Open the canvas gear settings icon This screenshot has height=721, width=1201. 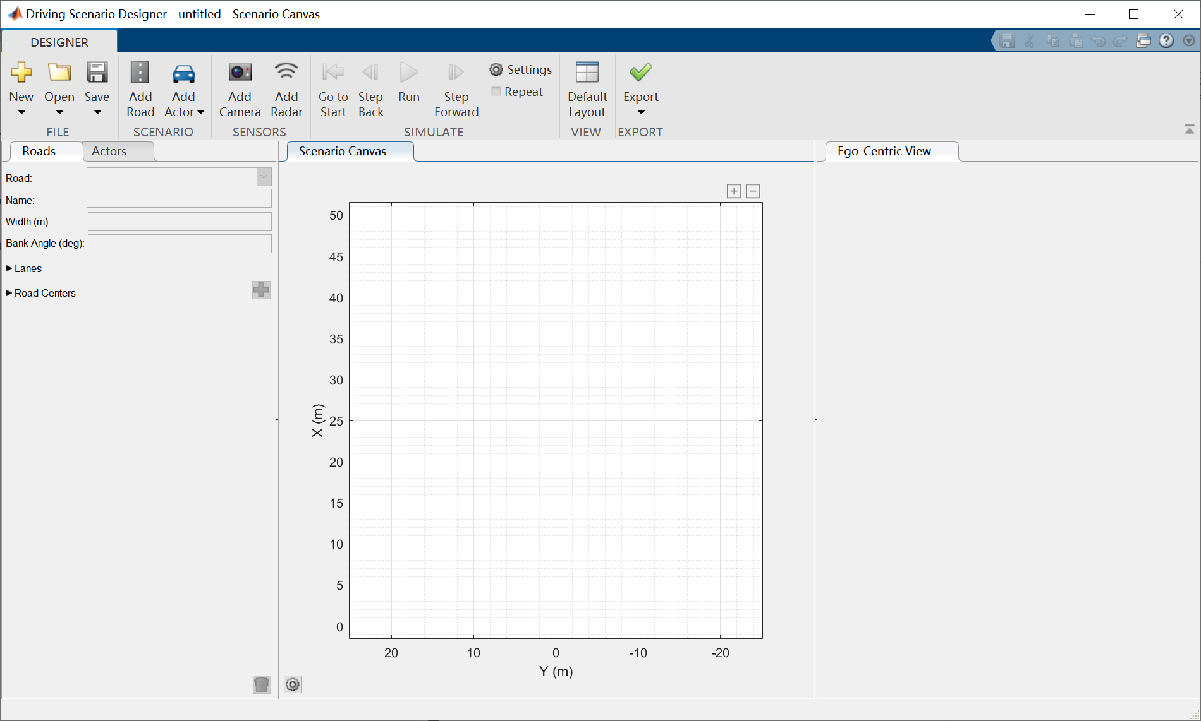tap(293, 684)
